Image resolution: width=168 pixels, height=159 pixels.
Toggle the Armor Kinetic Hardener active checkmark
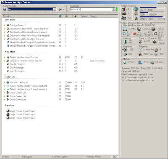pyautogui.click(x=5, y=32)
